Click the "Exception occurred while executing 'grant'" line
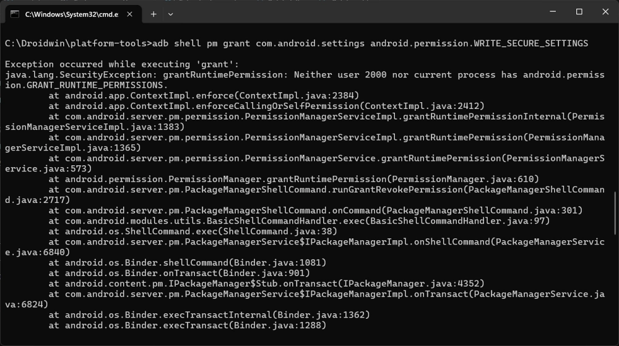This screenshot has height=346, width=619. (121, 64)
